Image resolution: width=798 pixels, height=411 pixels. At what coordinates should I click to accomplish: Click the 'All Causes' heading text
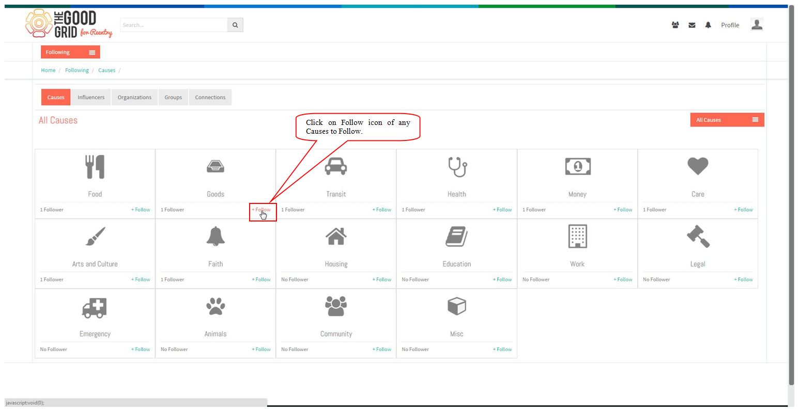click(58, 120)
